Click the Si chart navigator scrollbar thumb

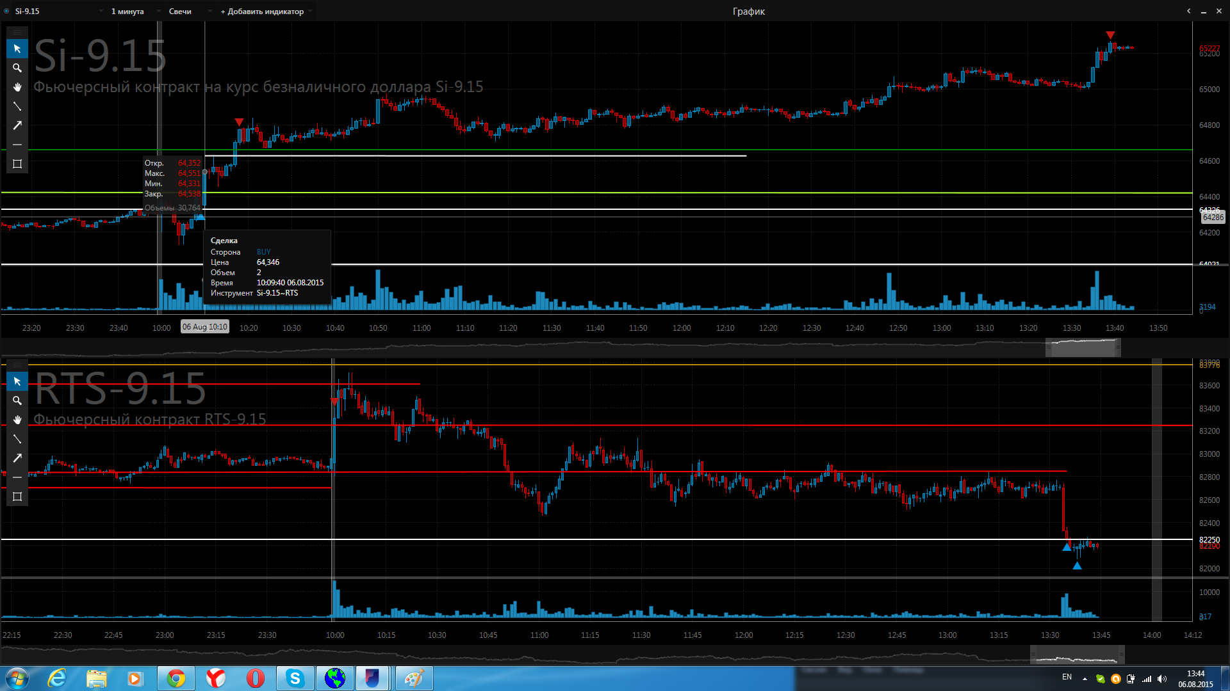coord(1083,347)
